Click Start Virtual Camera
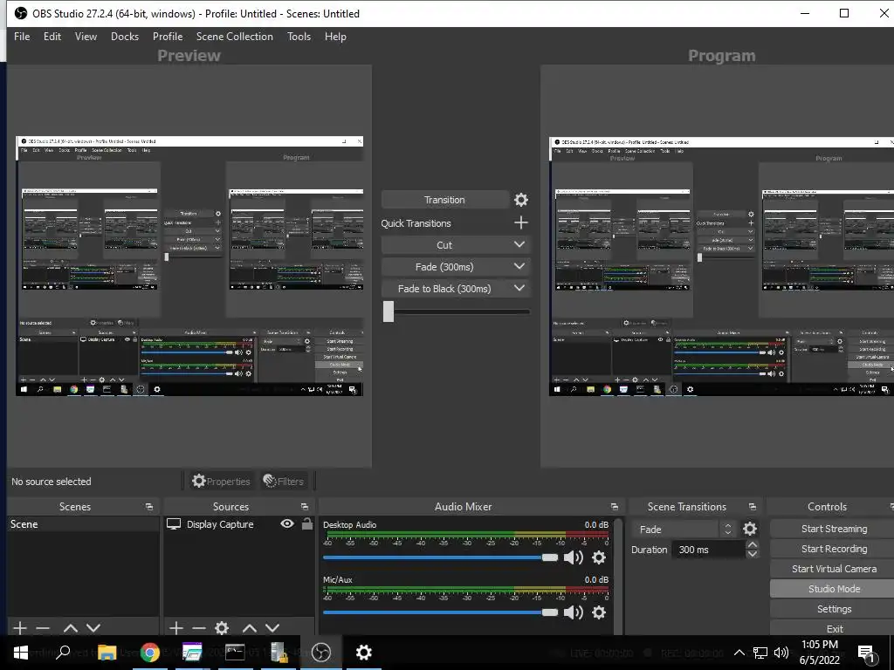Image resolution: width=894 pixels, height=670 pixels. 834,569
